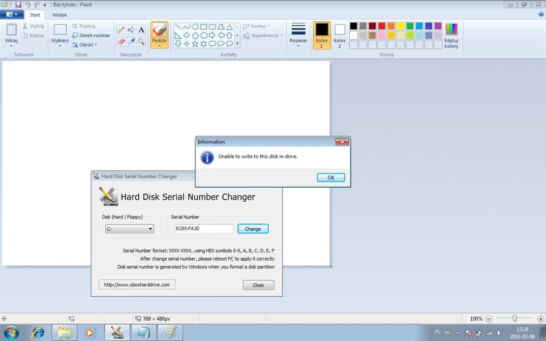Open Quick Access Toolbar customize arrow

pos(45,5)
